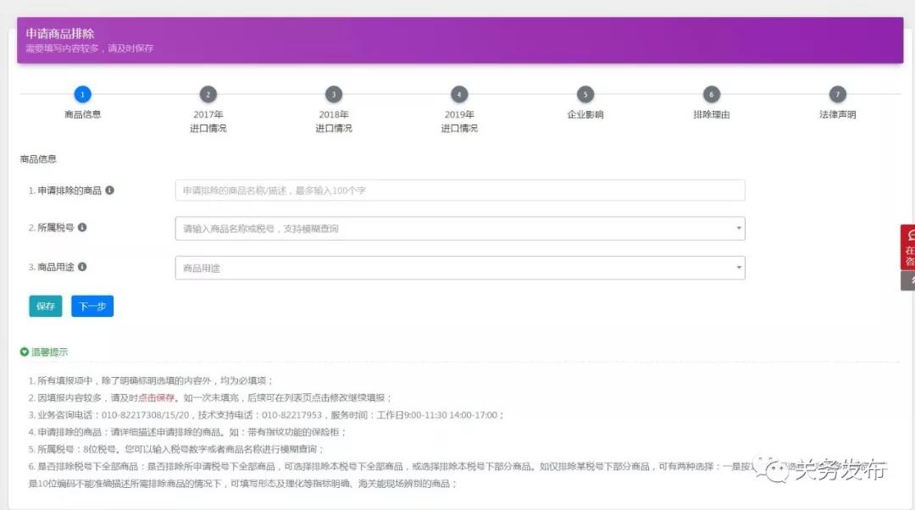Image resolution: width=915 pixels, height=510 pixels.
Task: Click the 保存 button
Action: (45, 306)
